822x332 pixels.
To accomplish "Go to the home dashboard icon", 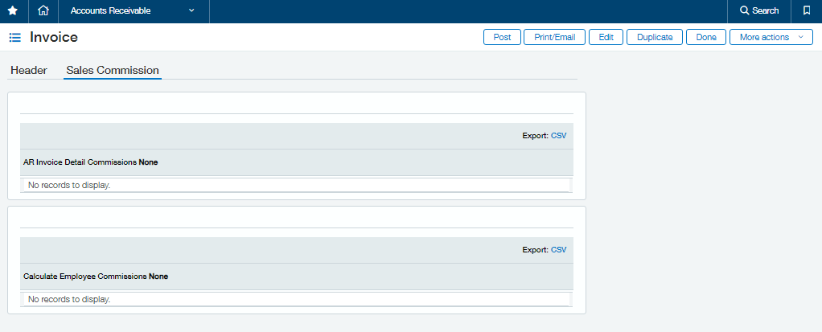I will coord(43,11).
